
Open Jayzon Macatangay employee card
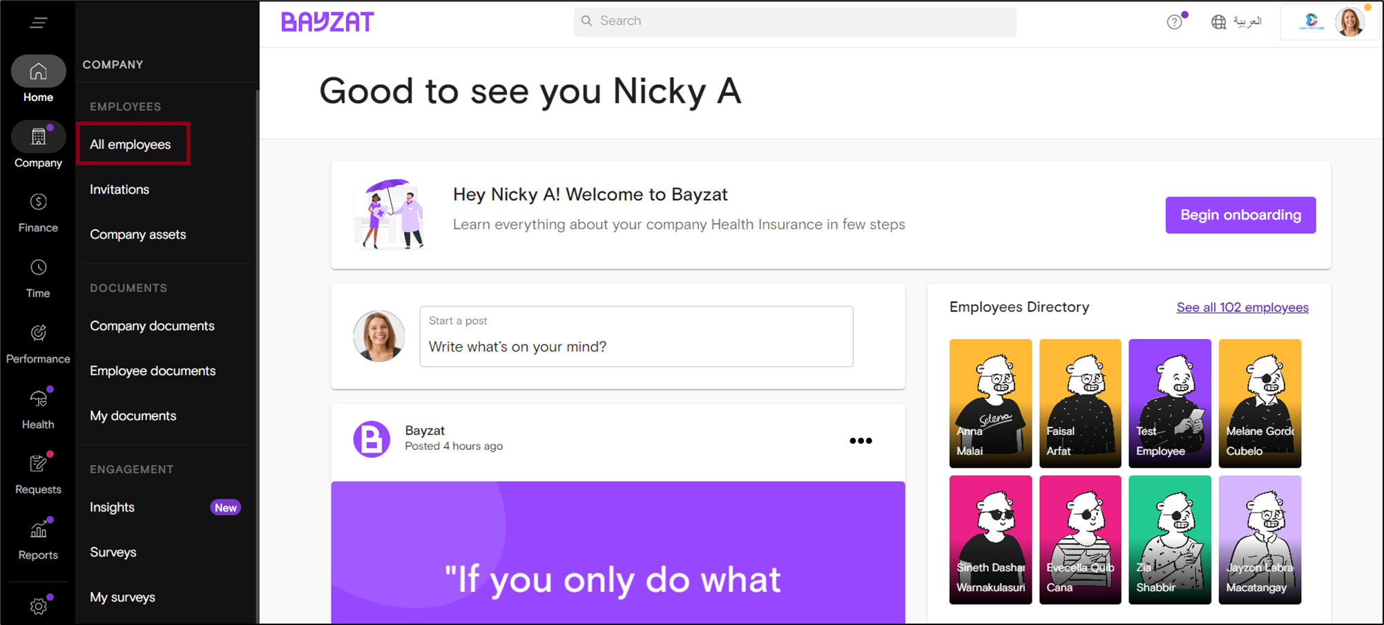[1260, 539]
